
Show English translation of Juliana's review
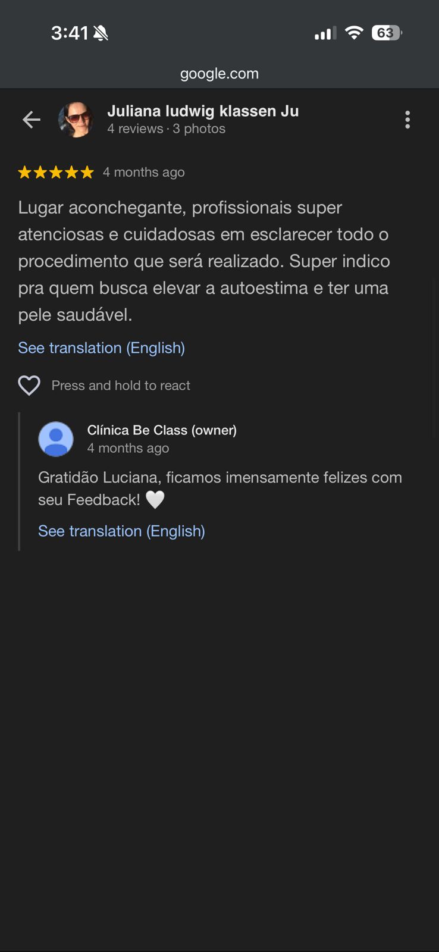click(101, 347)
